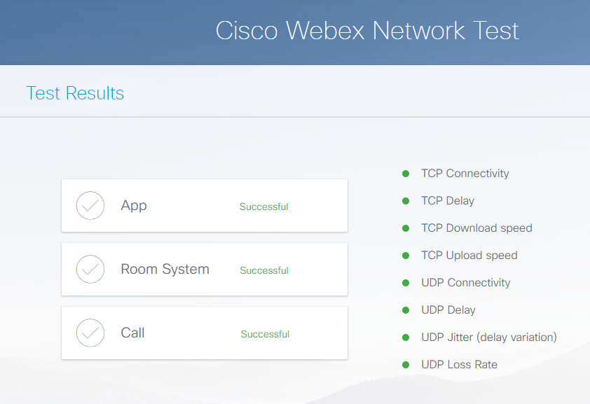Expand the Call result card details
The width and height of the screenshot is (590, 404).
tap(205, 333)
